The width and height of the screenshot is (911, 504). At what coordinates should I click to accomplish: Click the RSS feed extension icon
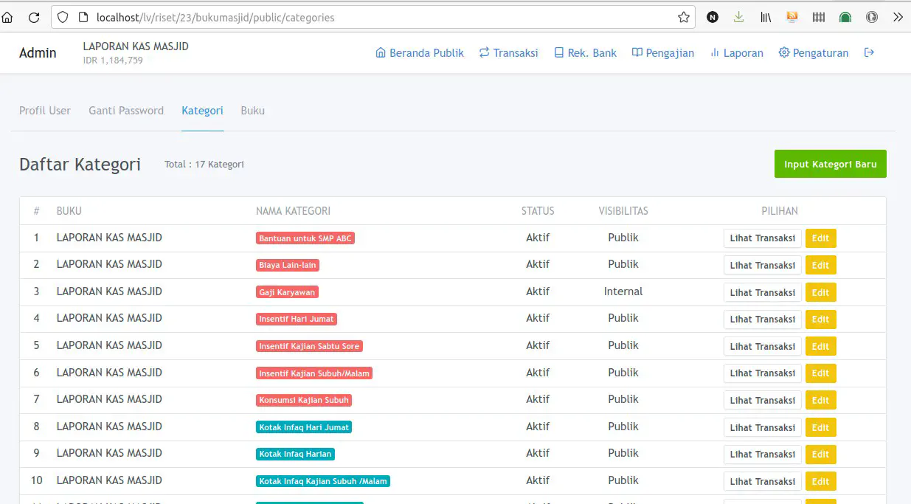tap(792, 17)
